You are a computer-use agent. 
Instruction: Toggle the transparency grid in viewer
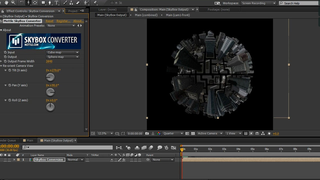(193, 133)
